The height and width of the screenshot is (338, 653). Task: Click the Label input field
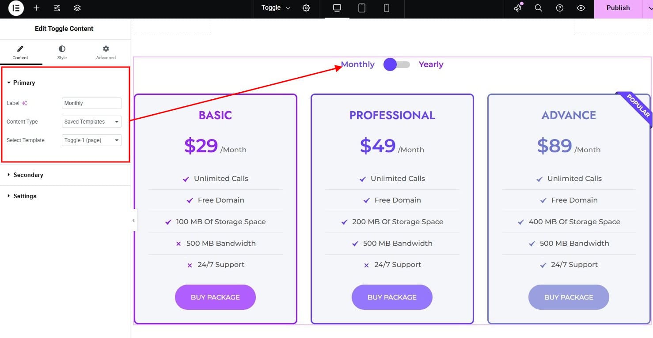(x=91, y=103)
